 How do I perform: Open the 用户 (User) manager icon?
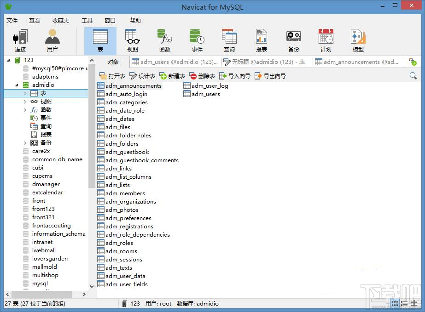point(52,41)
